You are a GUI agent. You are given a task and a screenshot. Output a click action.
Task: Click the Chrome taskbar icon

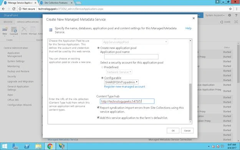pyautogui.click(x=50, y=146)
